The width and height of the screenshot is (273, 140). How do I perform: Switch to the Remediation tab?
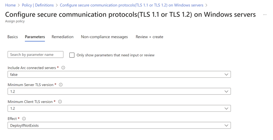pos(63,37)
